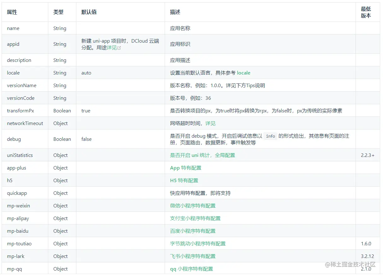Select the transformPx property cell
Viewport: 383px width, 275px height.
[x=25, y=111]
